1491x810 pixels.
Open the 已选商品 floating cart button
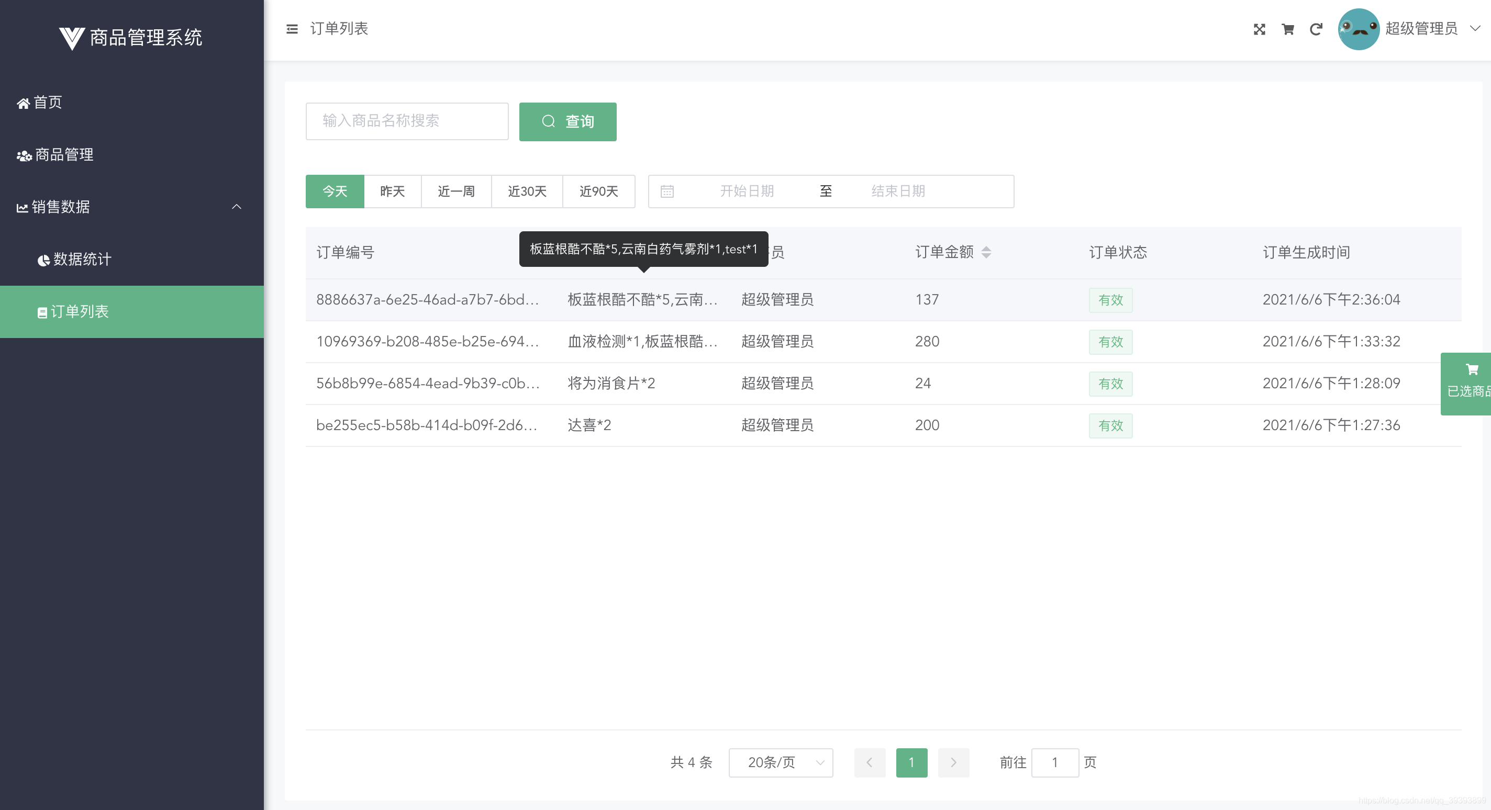(1465, 384)
